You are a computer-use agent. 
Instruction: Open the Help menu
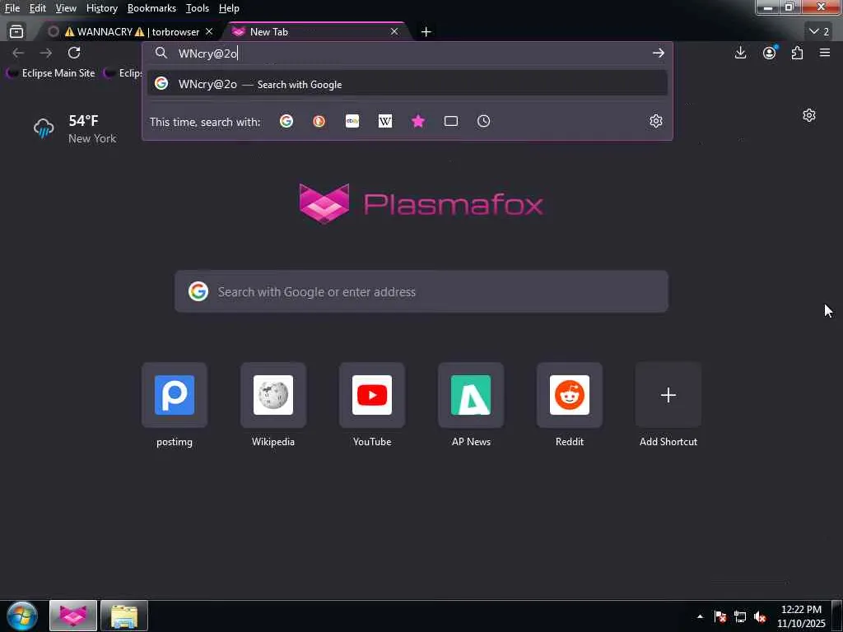click(229, 8)
